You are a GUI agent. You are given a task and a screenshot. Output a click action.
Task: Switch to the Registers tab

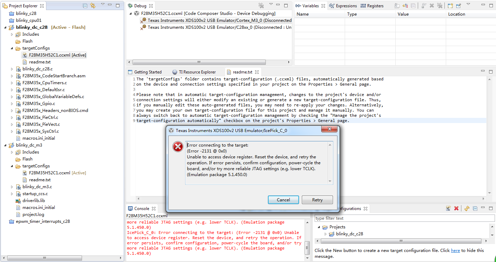(372, 6)
